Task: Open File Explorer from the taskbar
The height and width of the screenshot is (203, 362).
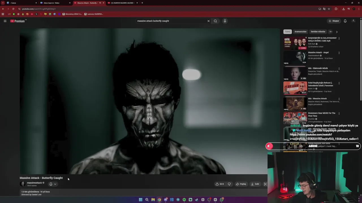Action: 153,200
